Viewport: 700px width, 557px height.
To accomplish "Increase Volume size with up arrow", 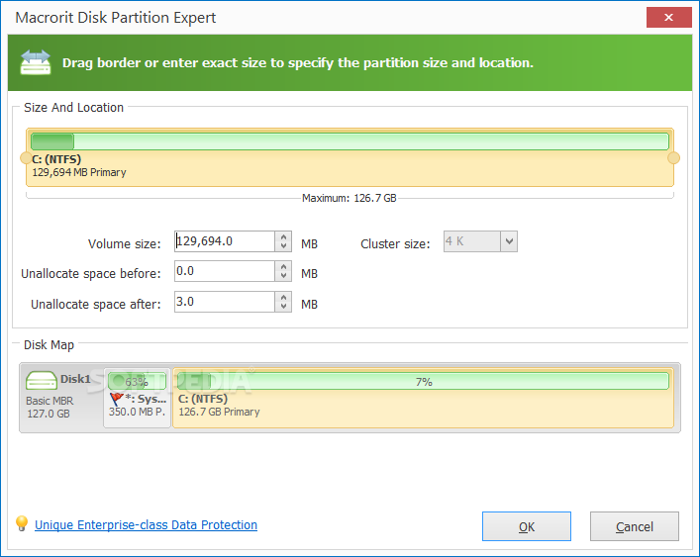I will click(283, 236).
